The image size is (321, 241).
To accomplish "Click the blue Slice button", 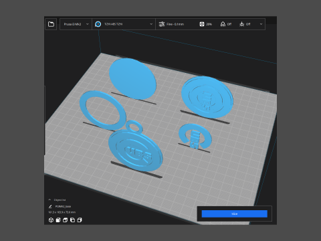I will click(235, 214).
